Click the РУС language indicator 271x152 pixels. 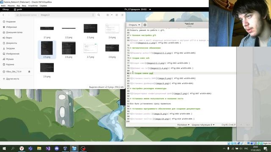tap(246, 149)
